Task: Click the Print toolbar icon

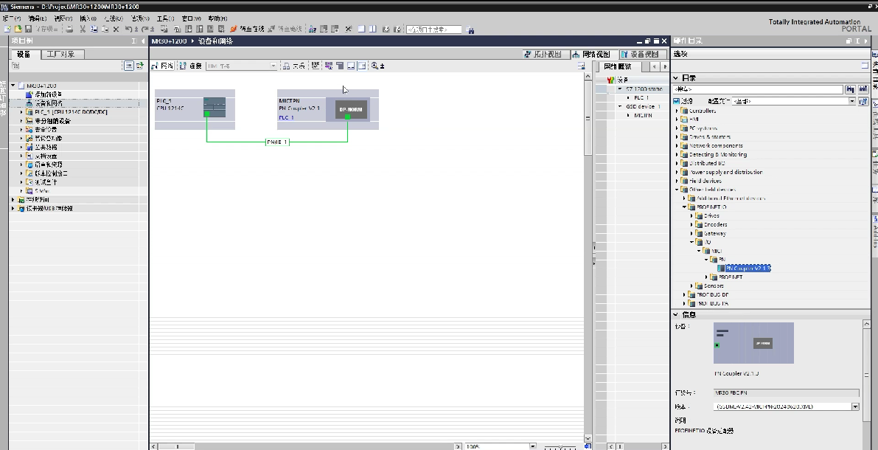Action: 69,29
